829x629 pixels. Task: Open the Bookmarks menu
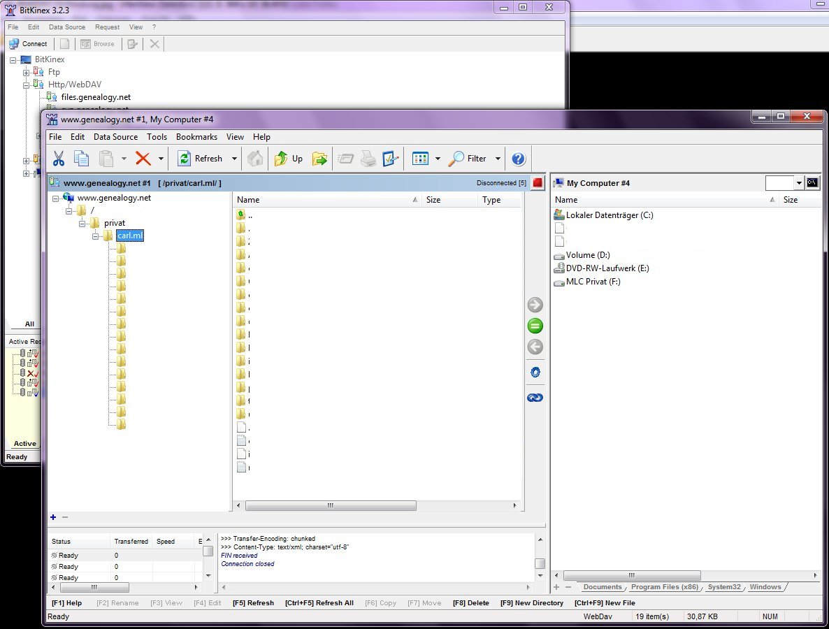coord(196,136)
